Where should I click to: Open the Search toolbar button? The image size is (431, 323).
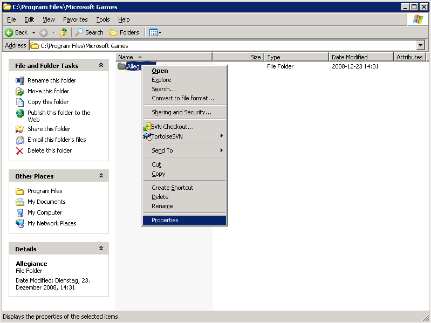[90, 32]
